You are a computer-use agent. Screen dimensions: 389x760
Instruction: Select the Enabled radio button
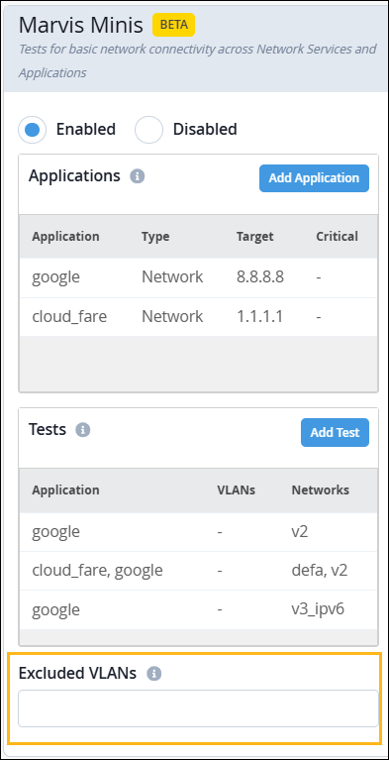(32, 130)
